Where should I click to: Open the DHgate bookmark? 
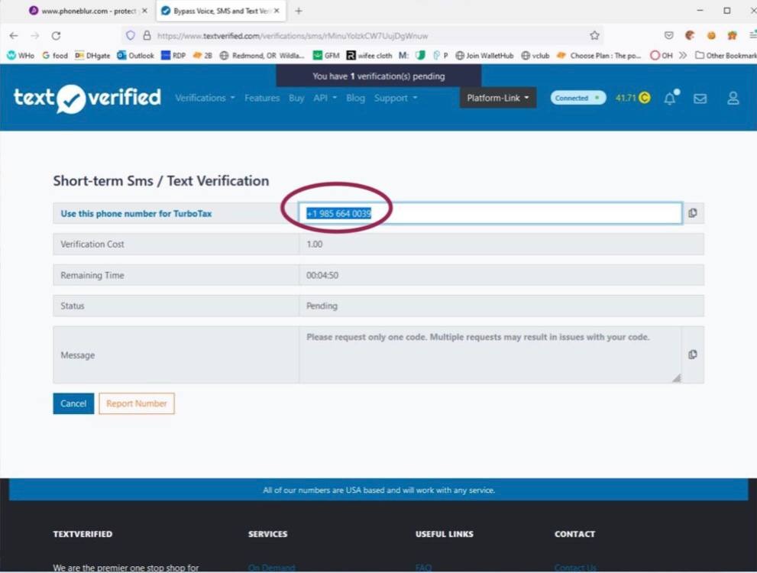click(92, 56)
